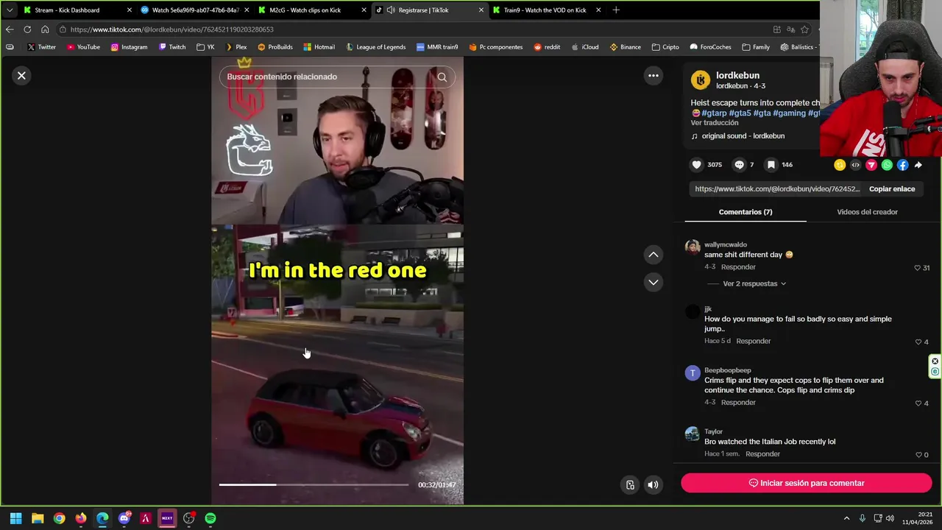Click Iniciar sesión para comentar button
The width and height of the screenshot is (942, 530).
point(806,483)
